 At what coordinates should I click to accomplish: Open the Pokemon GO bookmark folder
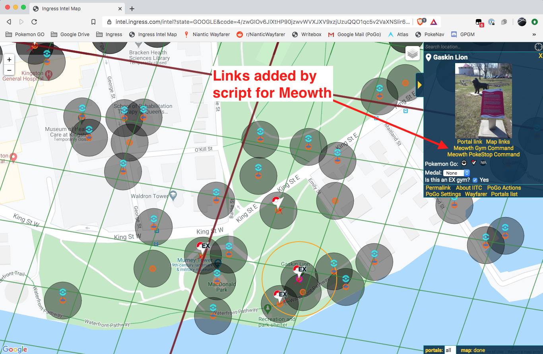pyautogui.click(x=25, y=35)
